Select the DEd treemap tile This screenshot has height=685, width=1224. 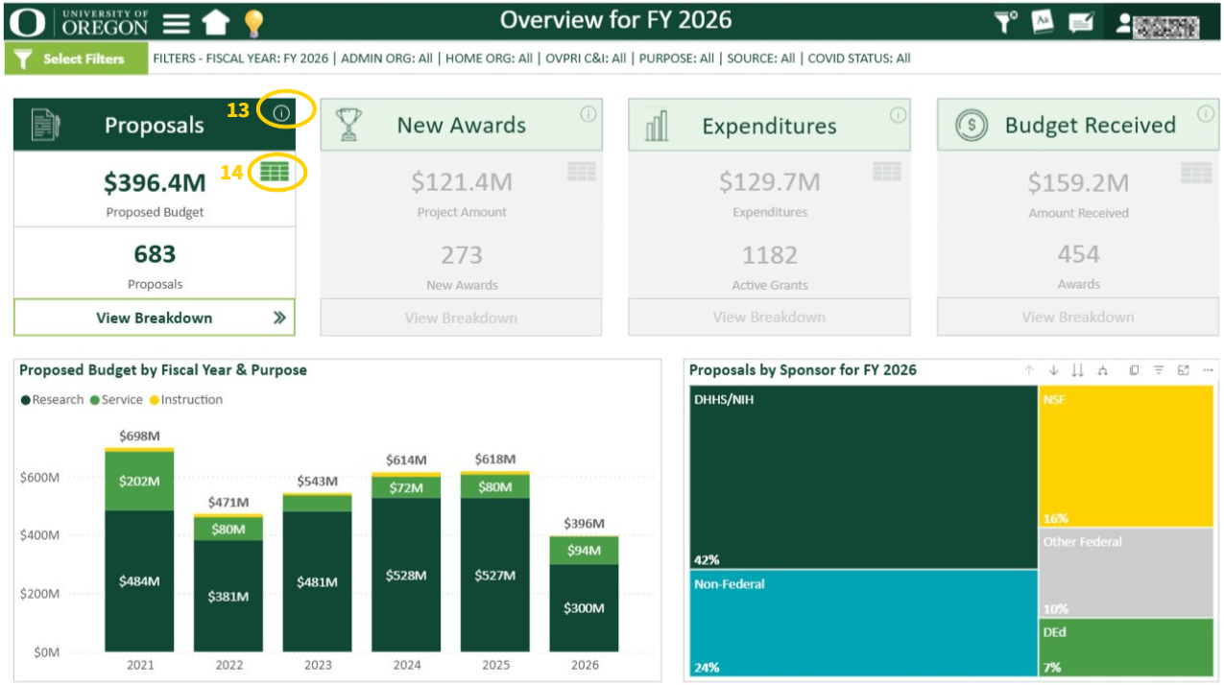click(x=1126, y=648)
